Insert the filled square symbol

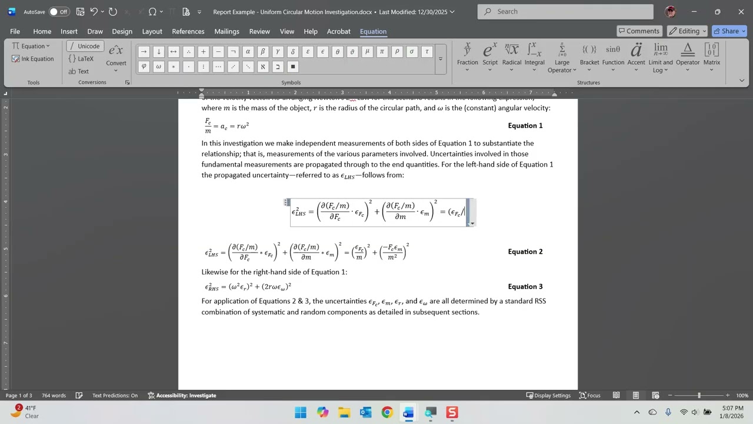[292, 67]
